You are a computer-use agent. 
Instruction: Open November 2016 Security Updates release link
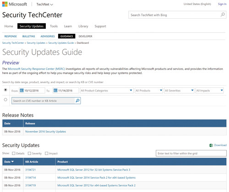(46, 131)
